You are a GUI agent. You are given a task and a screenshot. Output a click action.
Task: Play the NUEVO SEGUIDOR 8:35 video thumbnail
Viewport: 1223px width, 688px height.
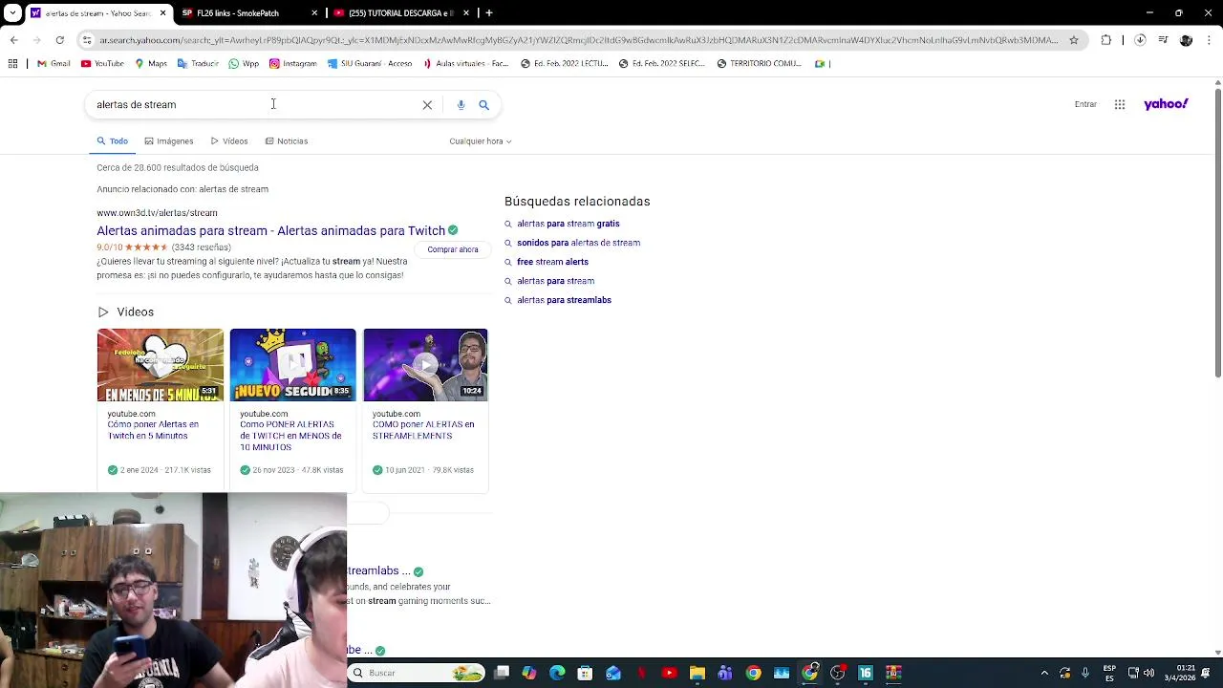(292, 365)
